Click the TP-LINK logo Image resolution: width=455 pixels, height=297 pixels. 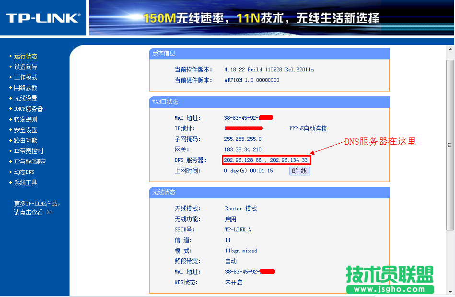tap(43, 18)
